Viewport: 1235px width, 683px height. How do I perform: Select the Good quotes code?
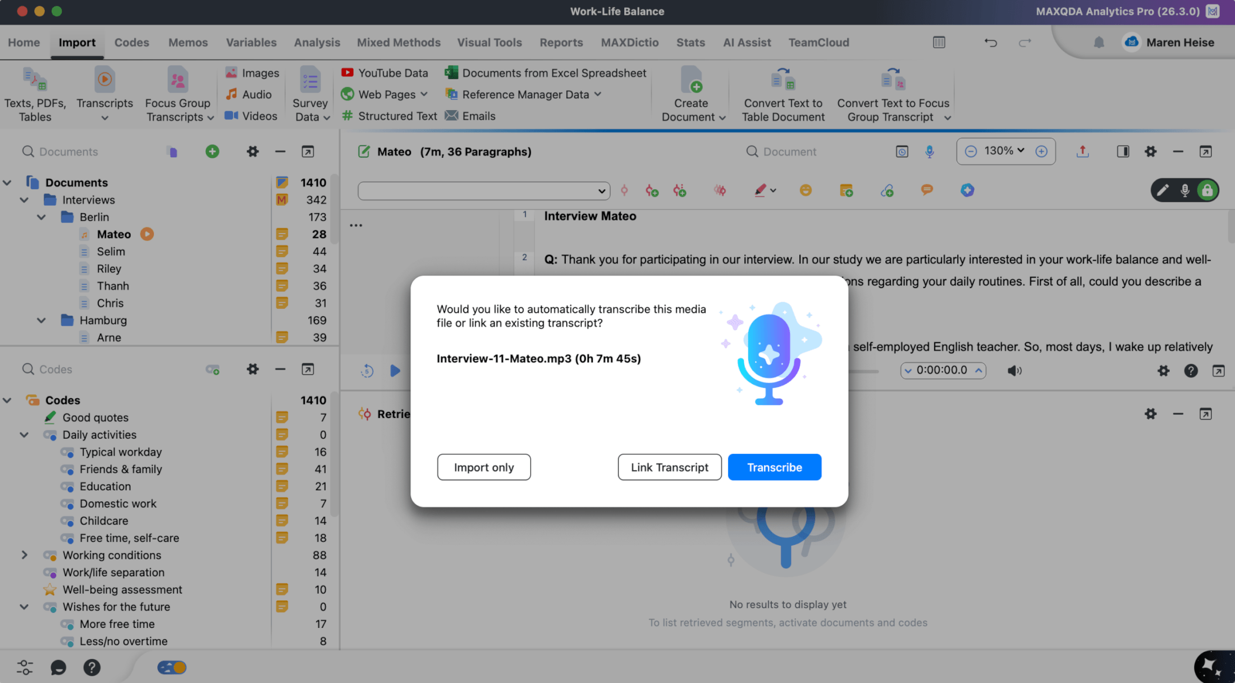[x=95, y=417]
